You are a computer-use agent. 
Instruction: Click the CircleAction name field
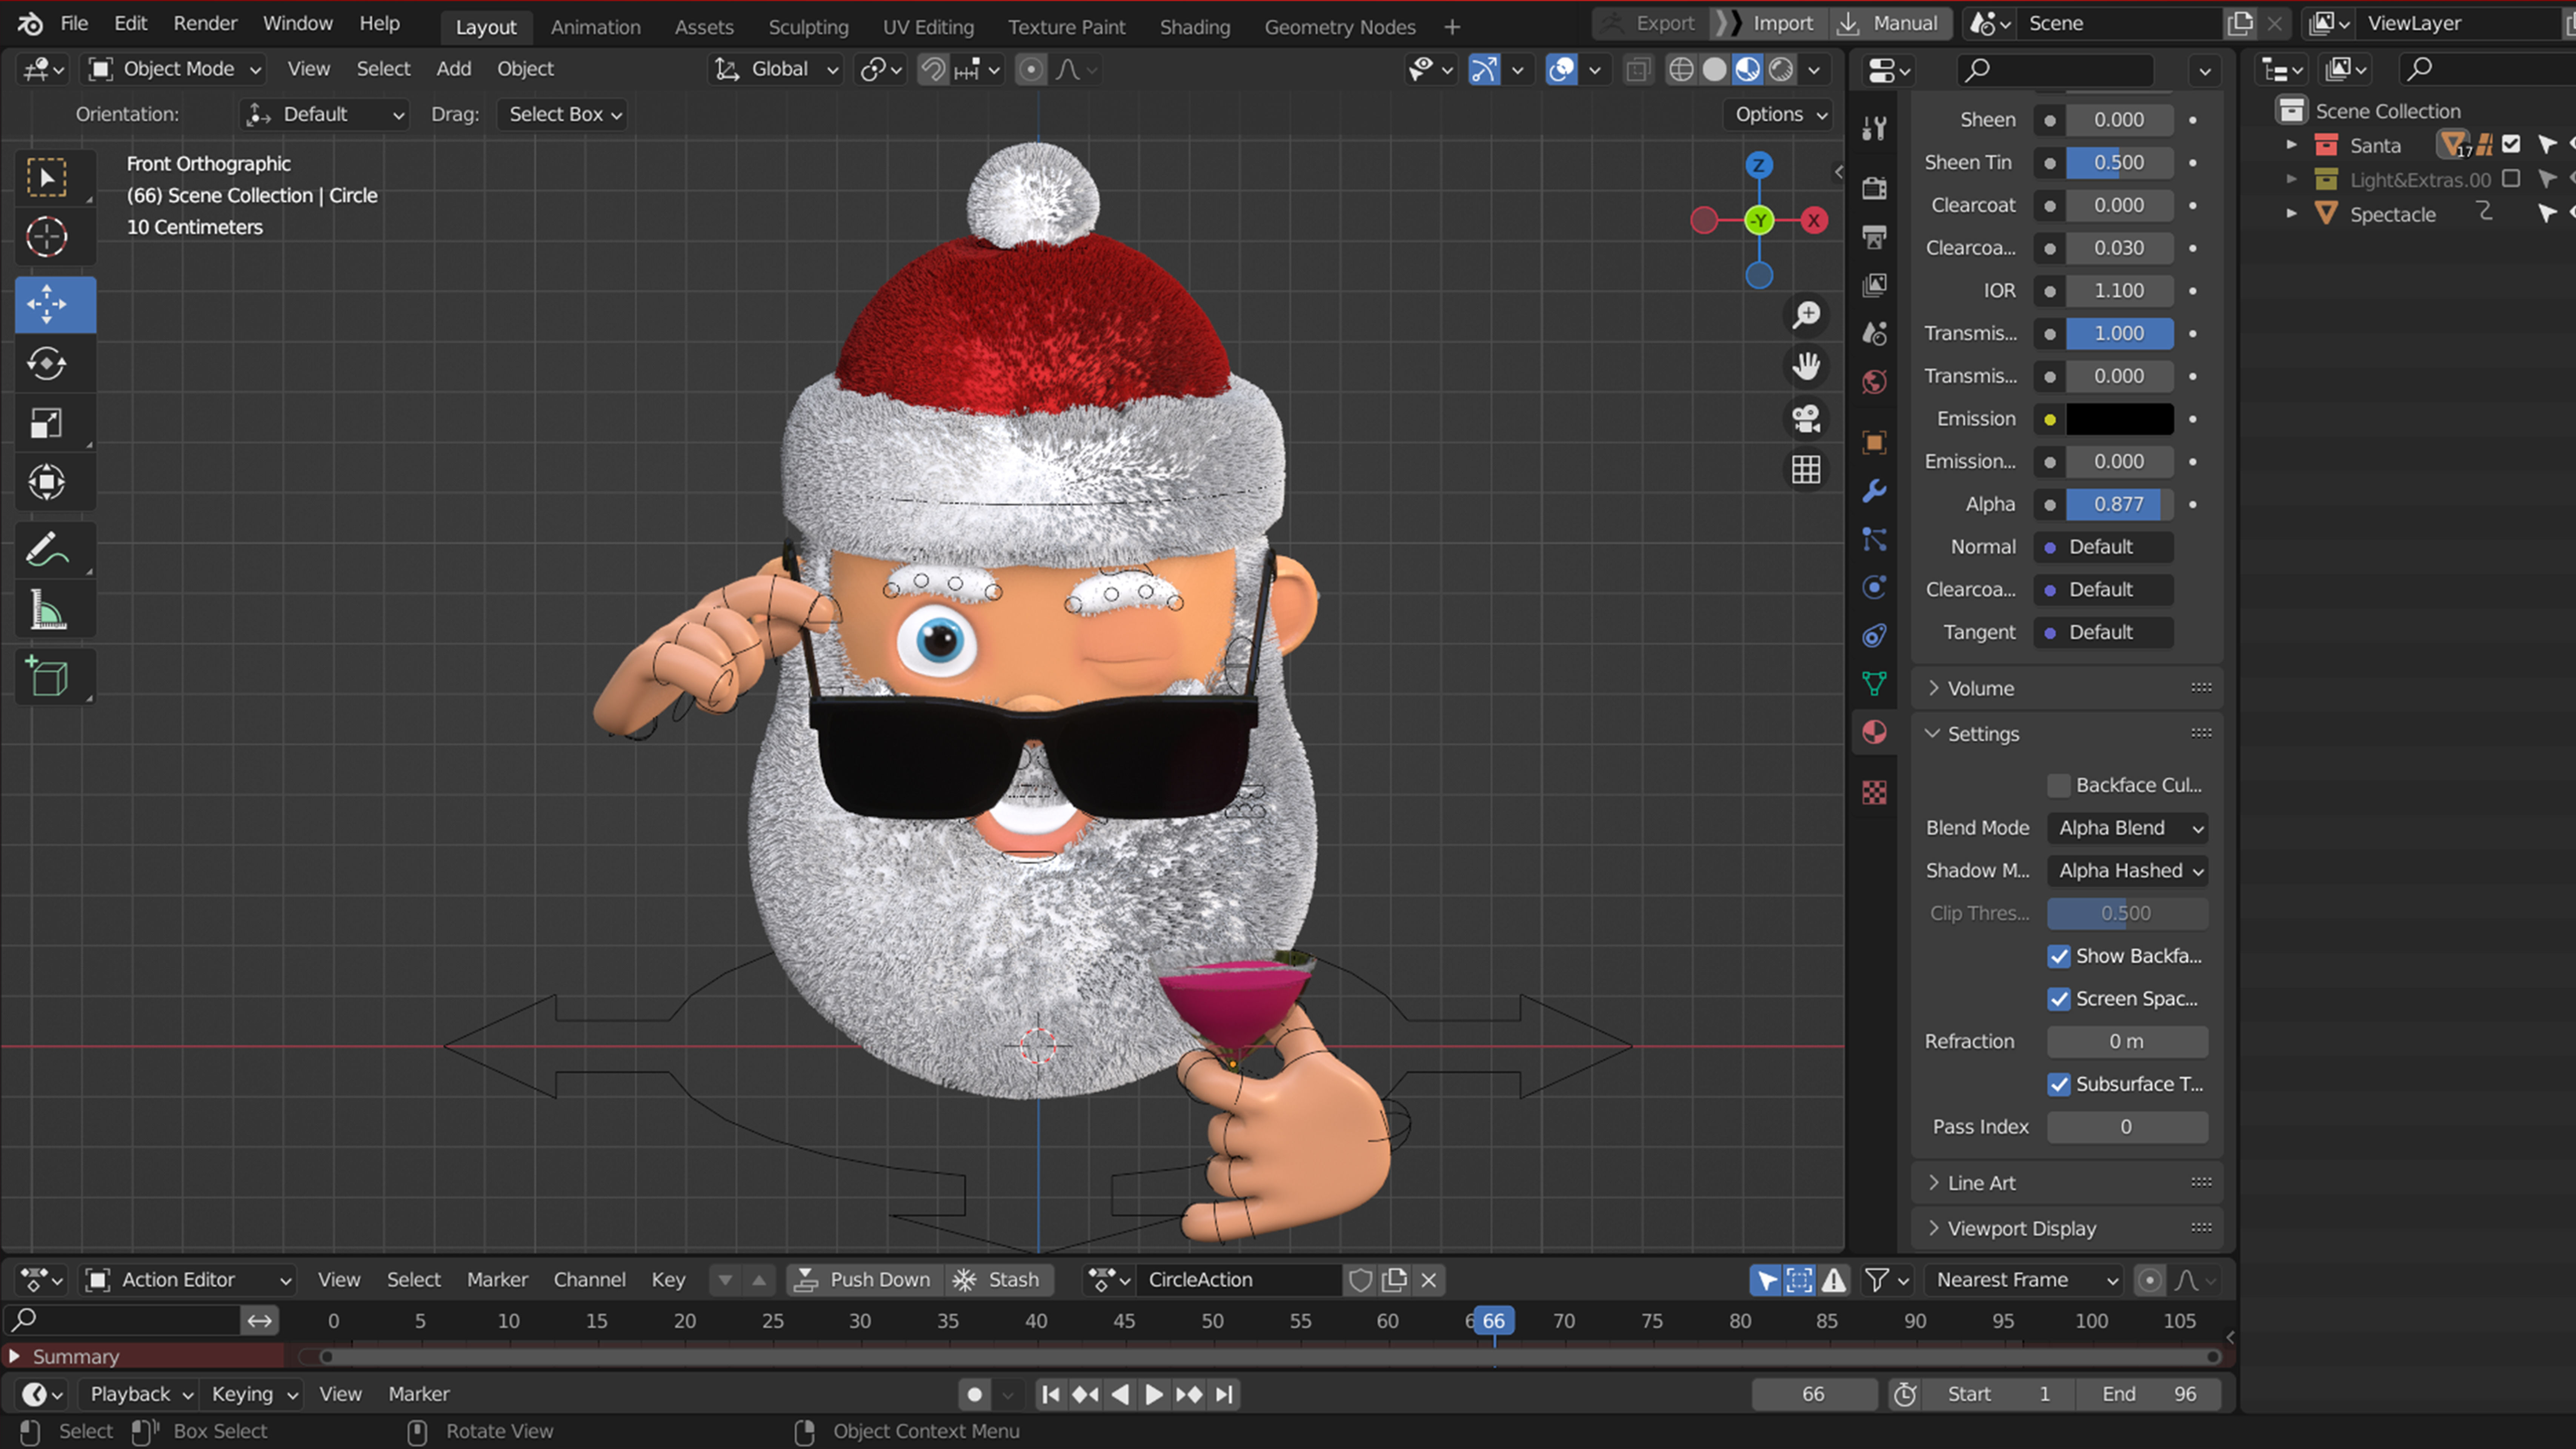1240,1280
